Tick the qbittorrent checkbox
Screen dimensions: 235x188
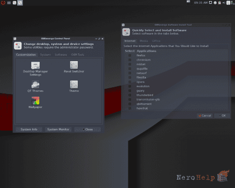coord(130,104)
